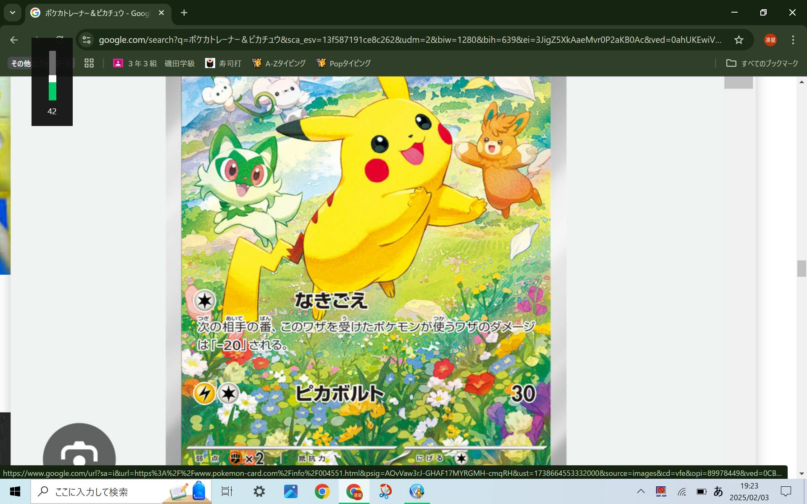The height and width of the screenshot is (504, 807).
Task: Show hidden system tray icons
Action: tap(641, 491)
